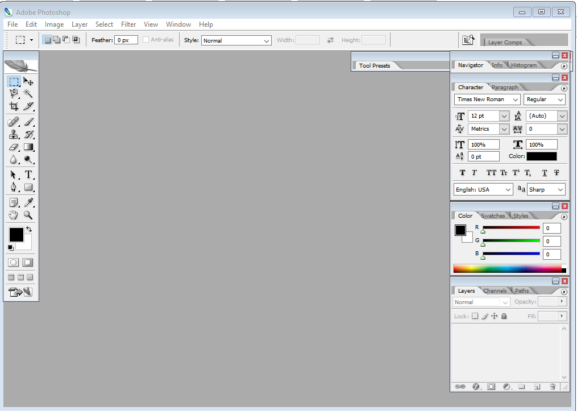Select the Lasso tool
The width and height of the screenshot is (577, 411).
[14, 93]
